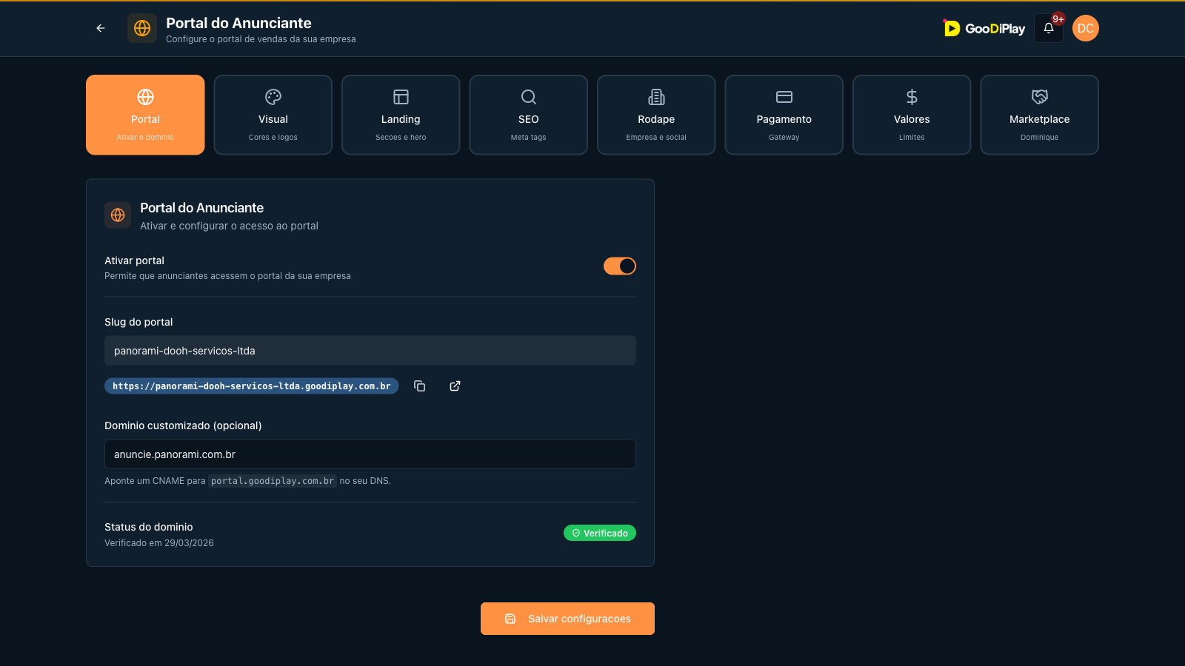The width and height of the screenshot is (1185, 666).
Task: Open the portal URL in a new tab with the external-link icon
Action: [455, 386]
